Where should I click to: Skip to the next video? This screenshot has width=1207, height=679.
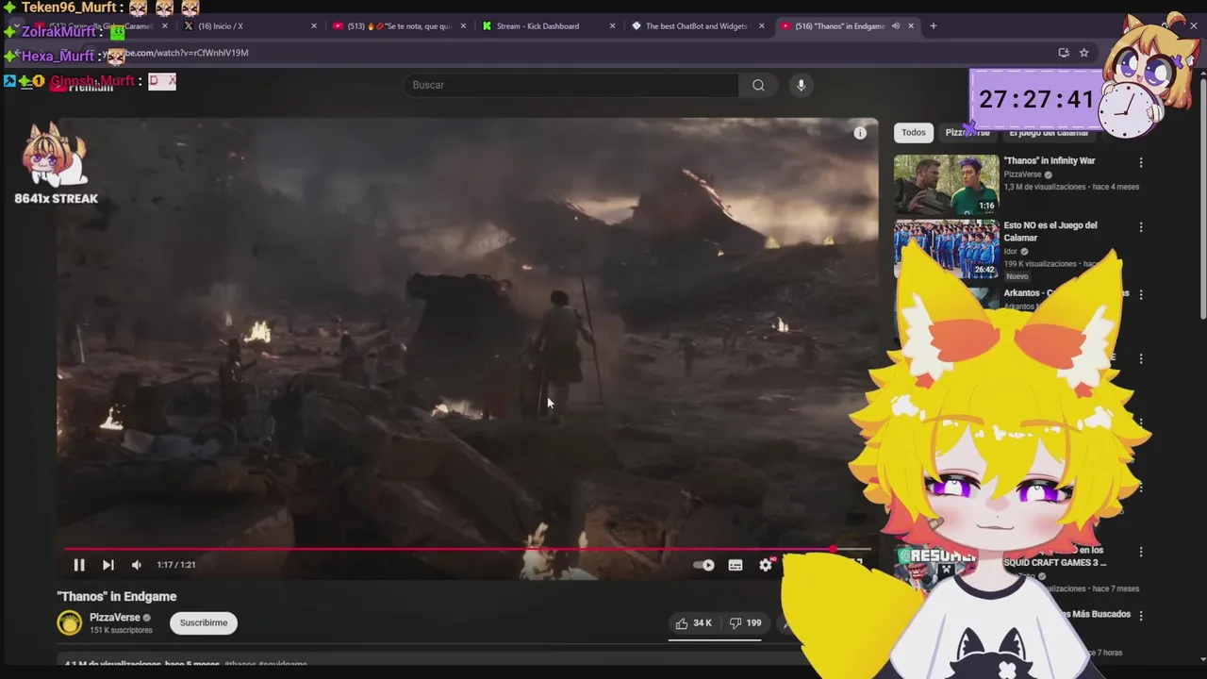(108, 565)
